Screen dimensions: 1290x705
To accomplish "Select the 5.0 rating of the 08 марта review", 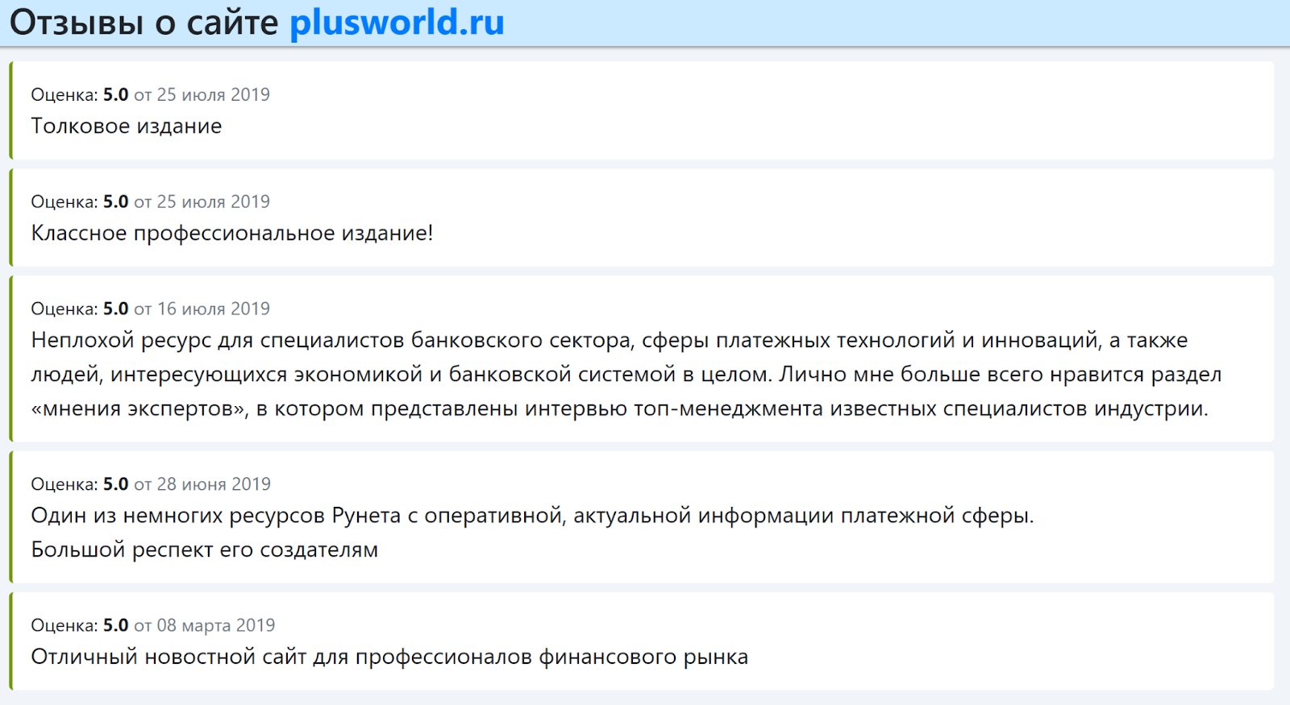I will pos(115,625).
